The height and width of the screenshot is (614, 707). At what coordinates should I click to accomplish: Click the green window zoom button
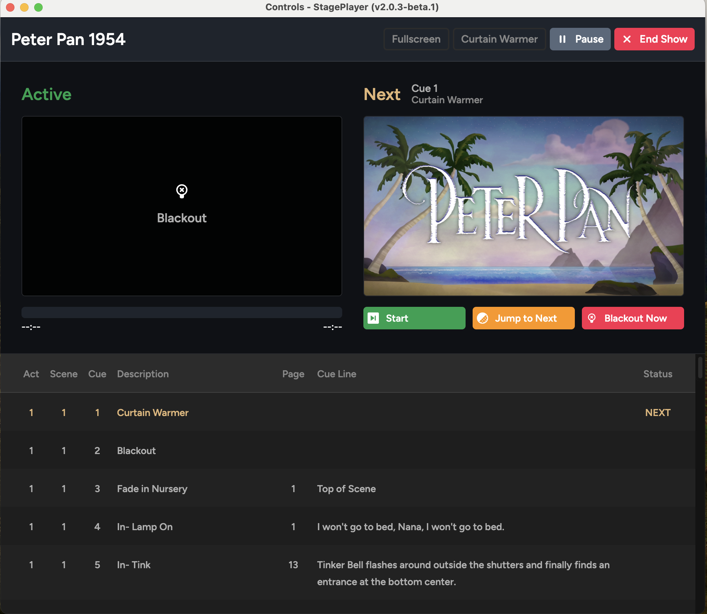click(38, 7)
